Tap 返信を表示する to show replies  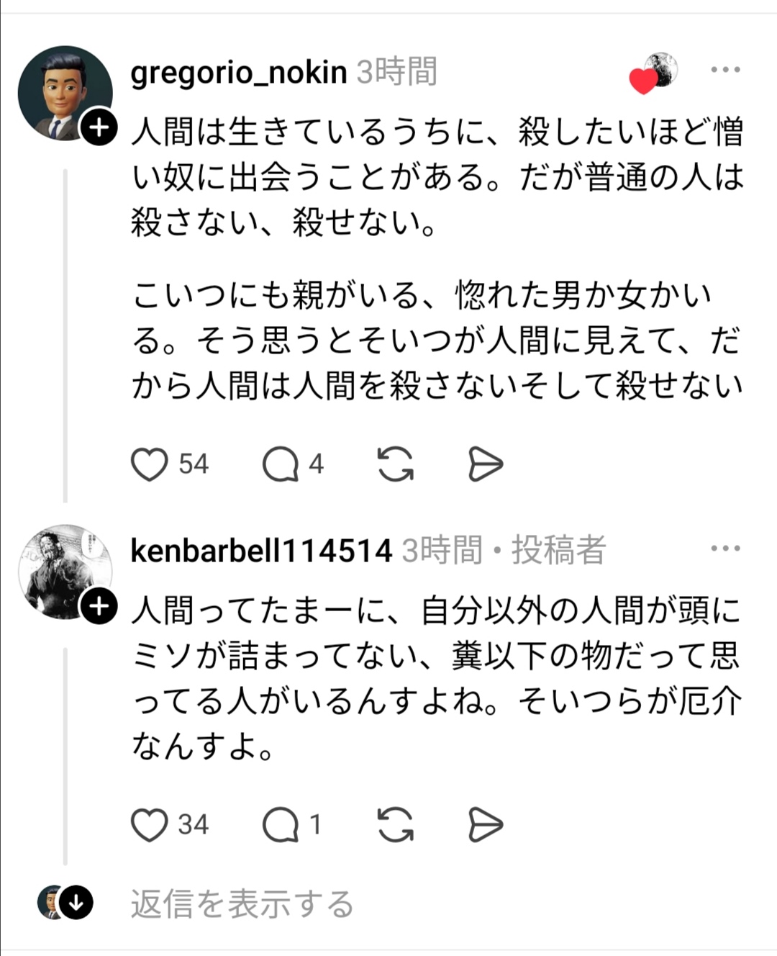click(x=242, y=904)
